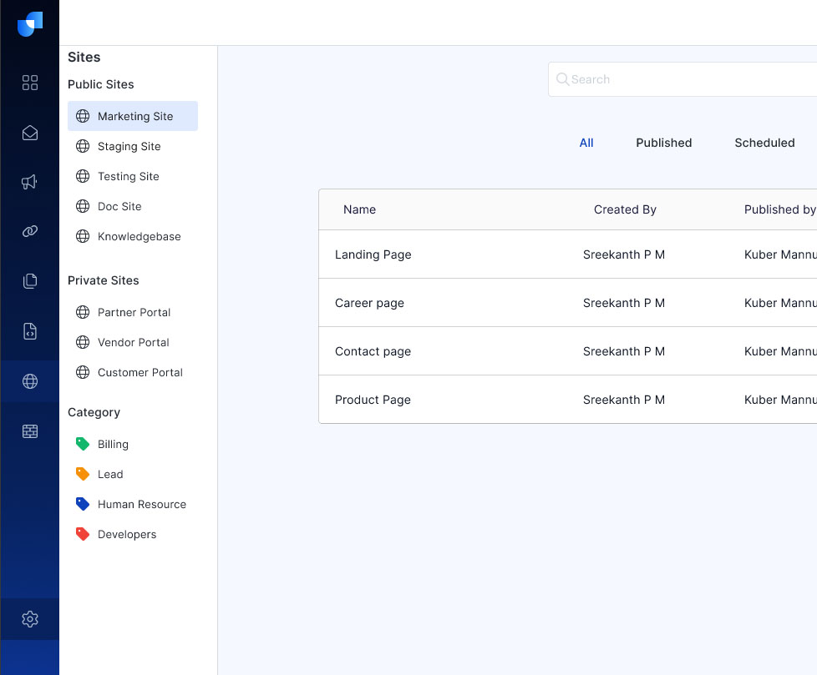Sort by the Name column header
Image resolution: width=817 pixels, height=675 pixels.
[359, 209]
